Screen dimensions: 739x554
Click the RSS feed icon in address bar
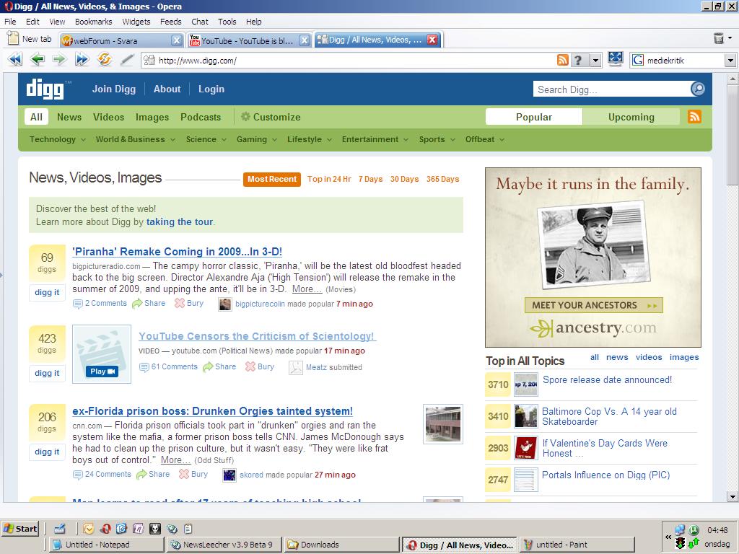click(x=563, y=60)
